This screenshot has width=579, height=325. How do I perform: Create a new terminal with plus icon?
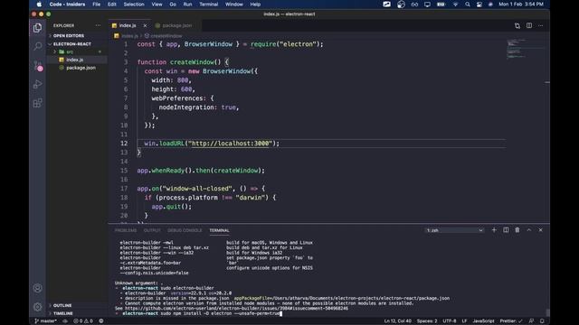494,230
